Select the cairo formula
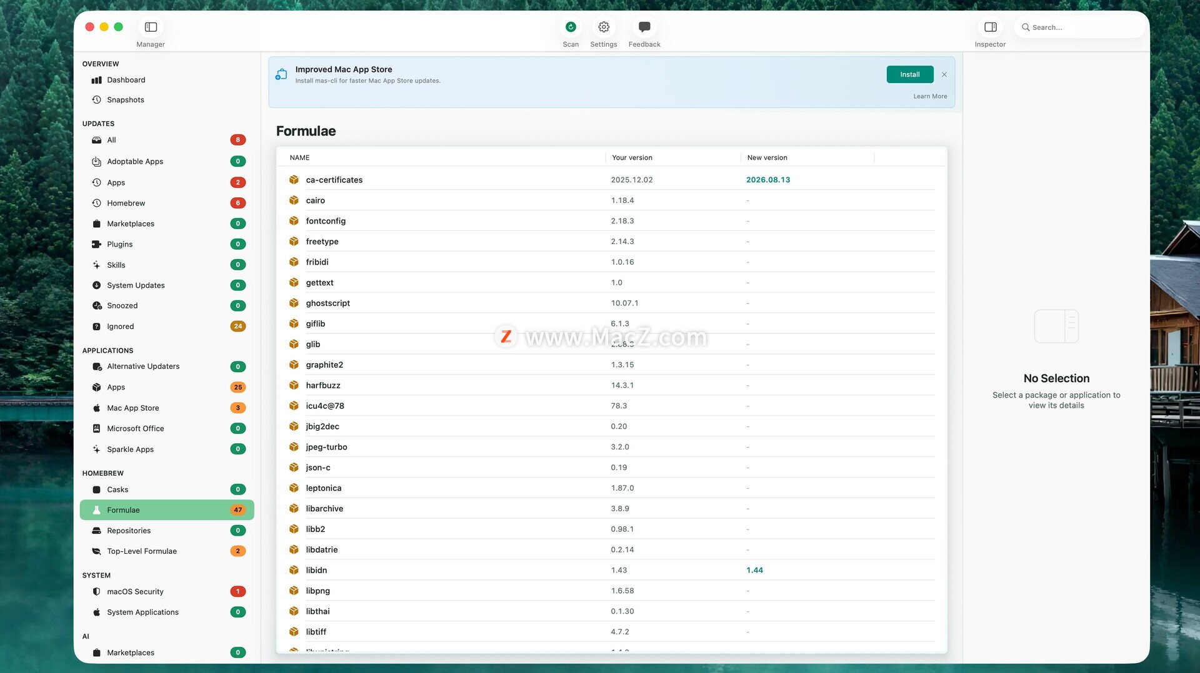Viewport: 1200px width, 673px height. 612,200
